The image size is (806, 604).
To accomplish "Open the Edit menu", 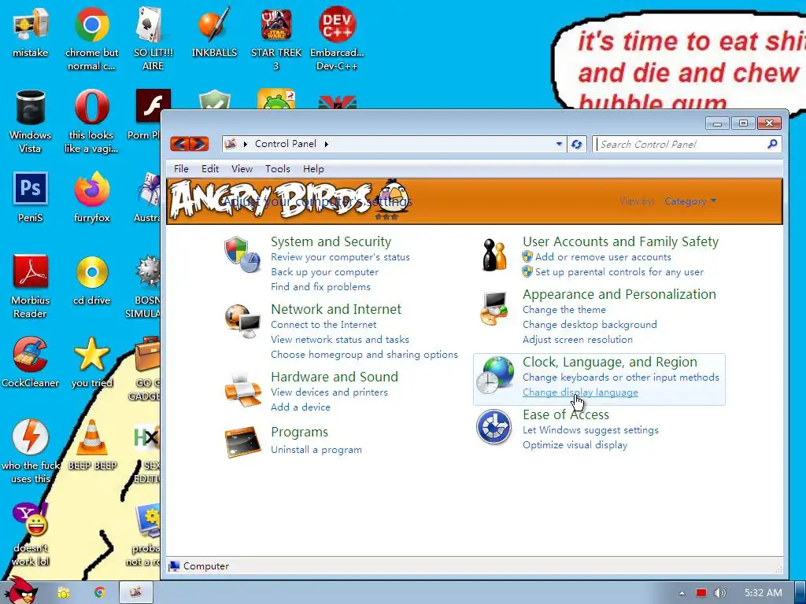I will (209, 169).
